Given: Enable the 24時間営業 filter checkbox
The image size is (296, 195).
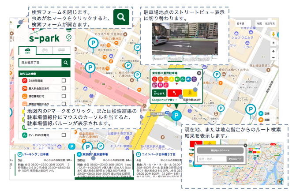Looking at the screenshot, I should tap(64, 81).
